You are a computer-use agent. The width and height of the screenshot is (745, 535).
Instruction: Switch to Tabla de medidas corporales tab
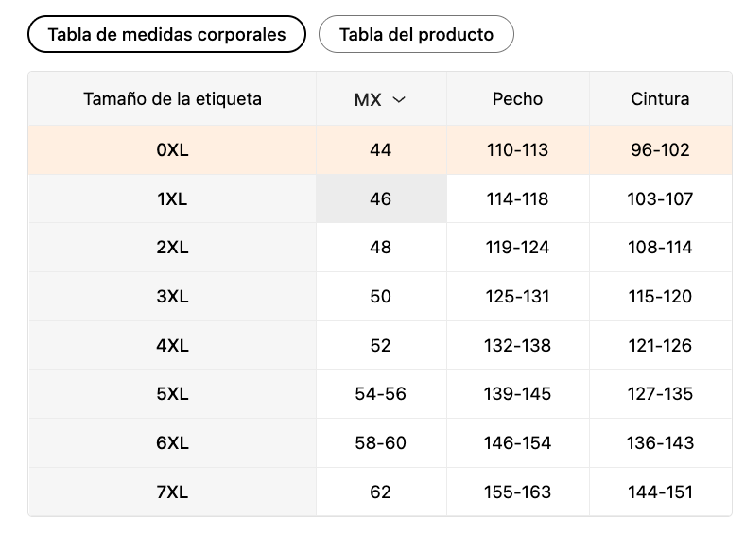(166, 35)
